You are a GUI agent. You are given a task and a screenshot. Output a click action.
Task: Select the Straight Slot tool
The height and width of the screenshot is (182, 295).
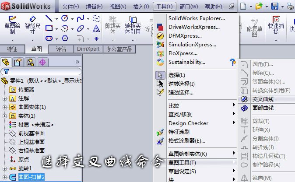click(x=49, y=38)
